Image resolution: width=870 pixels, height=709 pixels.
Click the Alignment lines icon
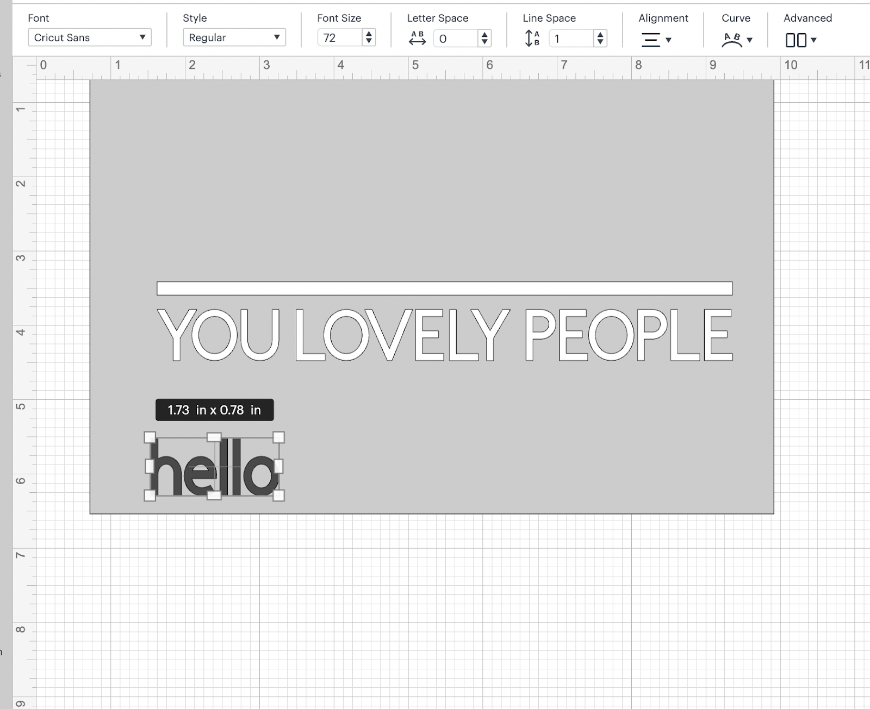[x=651, y=40]
